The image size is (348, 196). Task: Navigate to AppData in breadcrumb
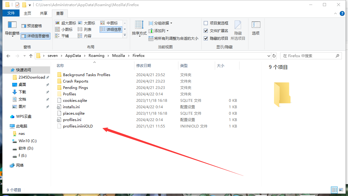pyautogui.click(x=73, y=56)
